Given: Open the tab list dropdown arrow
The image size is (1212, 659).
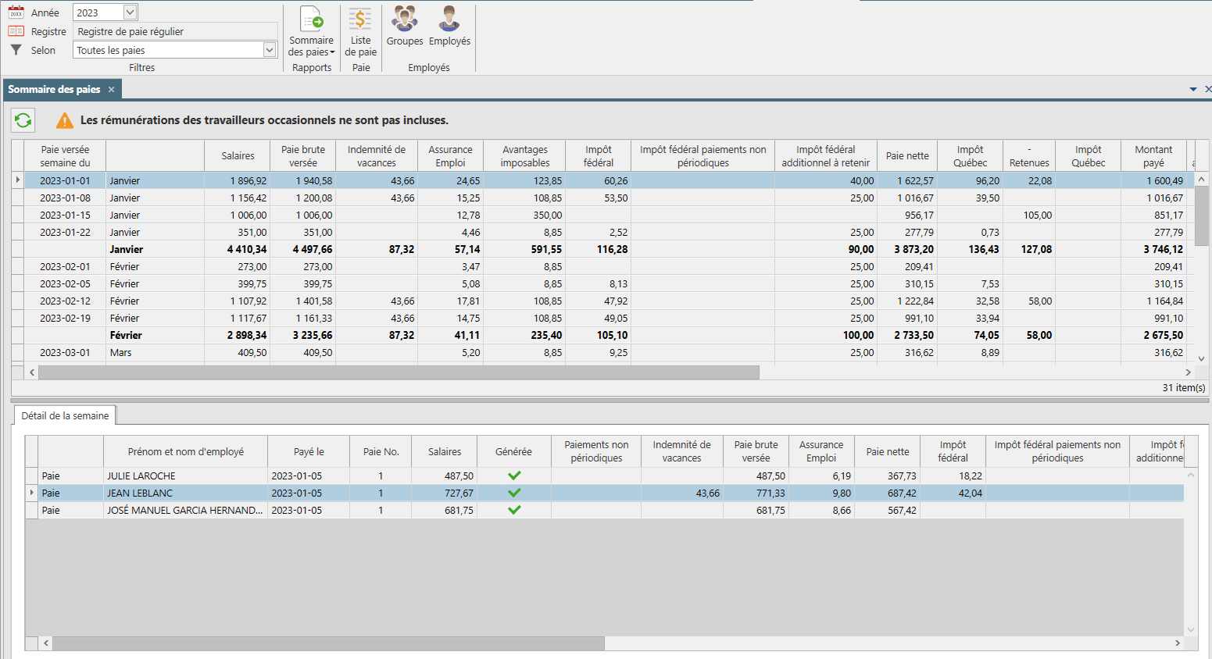Looking at the screenshot, I should 1193,90.
